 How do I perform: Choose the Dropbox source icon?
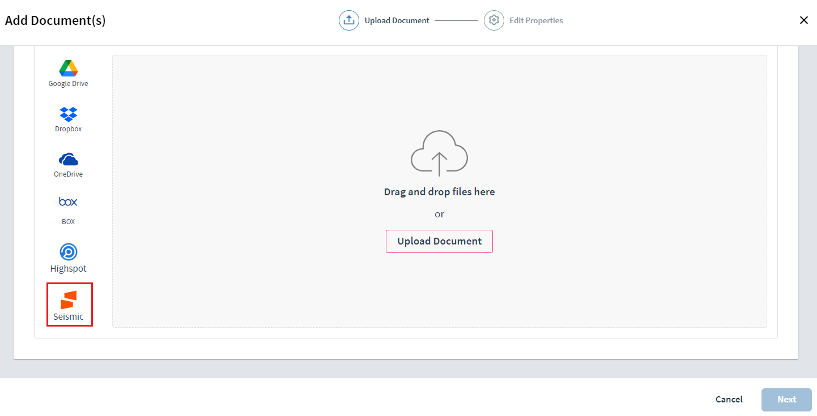point(69,114)
